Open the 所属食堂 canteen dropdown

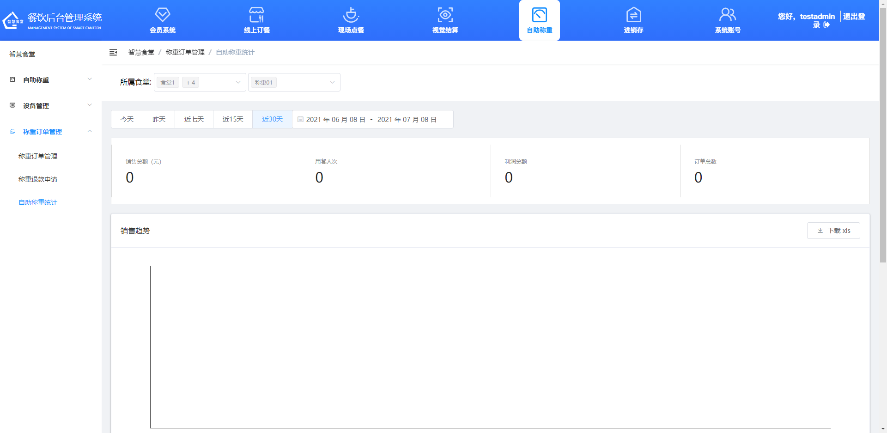tap(200, 82)
